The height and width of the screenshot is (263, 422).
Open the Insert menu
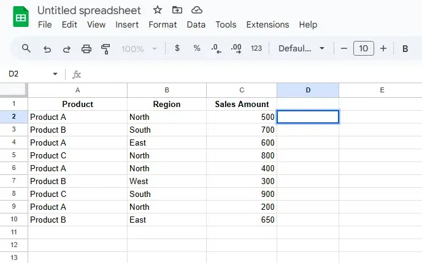[x=127, y=24]
